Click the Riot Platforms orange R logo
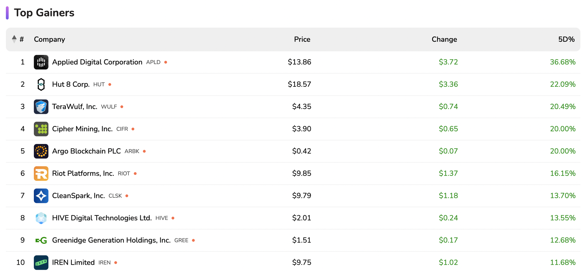The height and width of the screenshot is (273, 584). pyautogui.click(x=41, y=173)
